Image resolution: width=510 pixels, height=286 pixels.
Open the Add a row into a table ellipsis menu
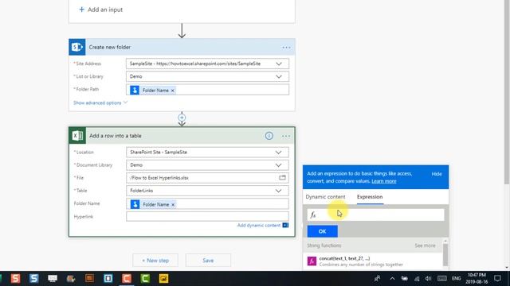[286, 136]
